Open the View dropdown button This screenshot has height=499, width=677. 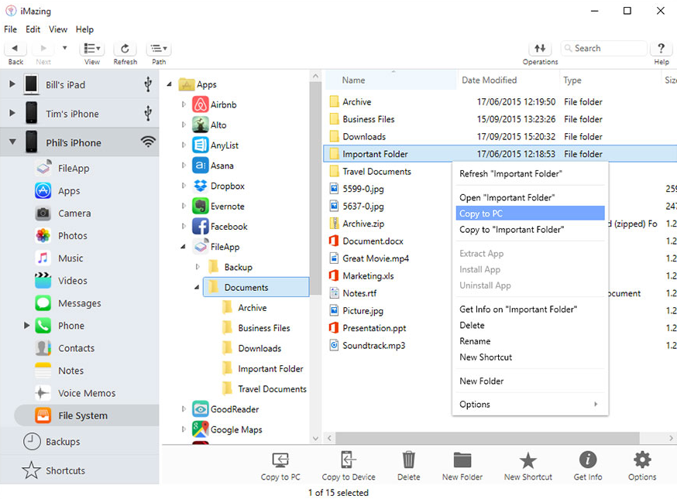click(x=92, y=48)
